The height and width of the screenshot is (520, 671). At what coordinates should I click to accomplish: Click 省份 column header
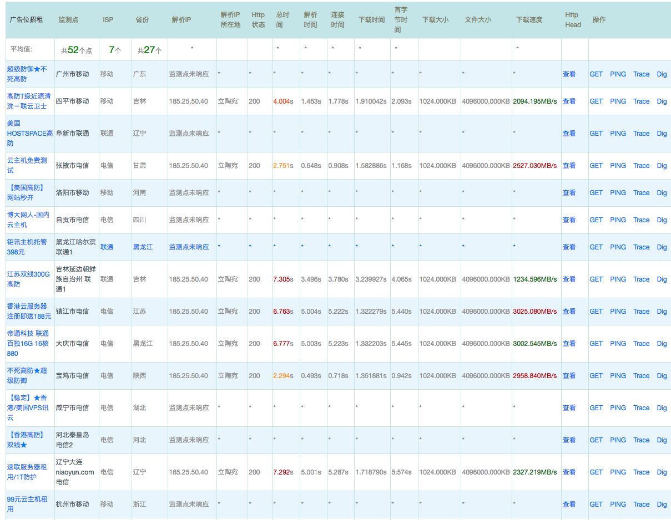[x=142, y=20]
